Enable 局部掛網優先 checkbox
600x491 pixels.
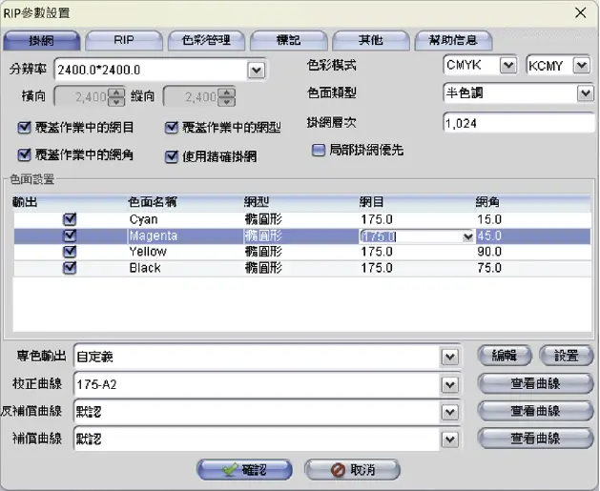tap(319, 150)
